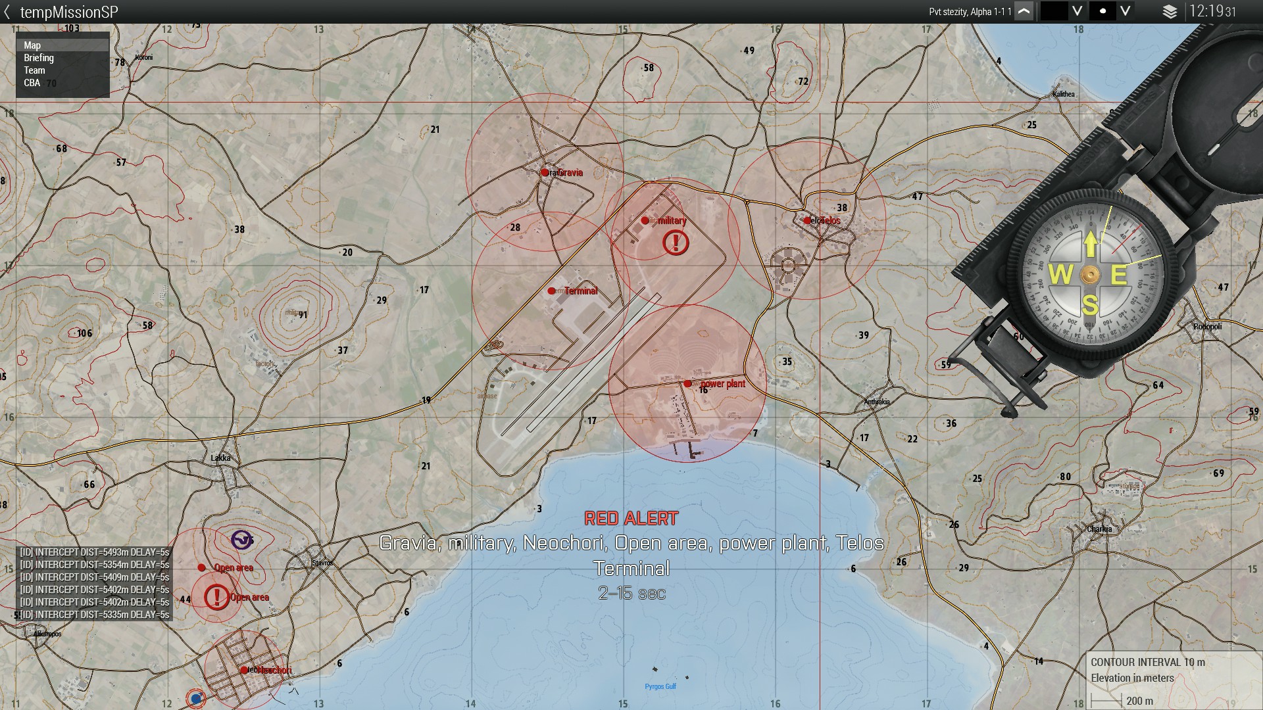Collapse the player name panel with up chevron
The height and width of the screenshot is (710, 1263).
click(1024, 12)
